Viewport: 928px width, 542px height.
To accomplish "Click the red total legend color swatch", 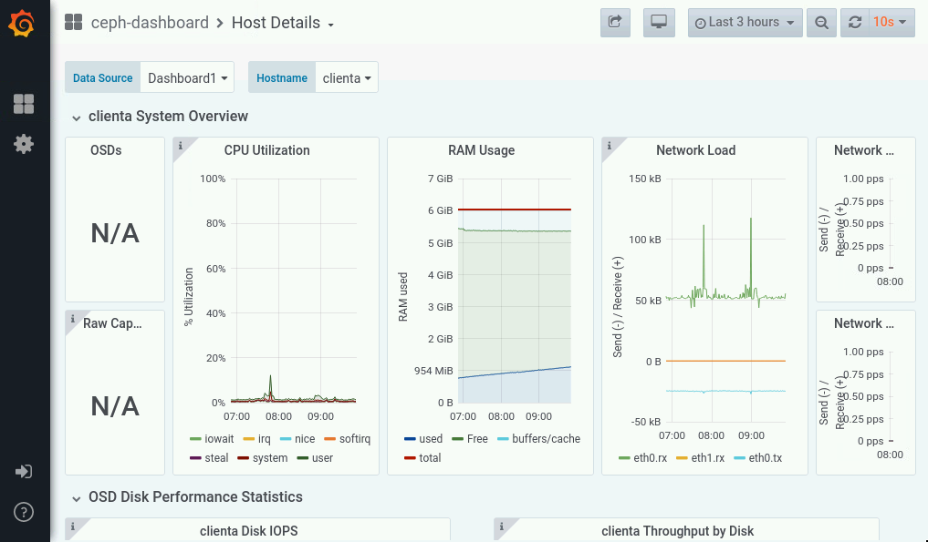I will click(410, 458).
